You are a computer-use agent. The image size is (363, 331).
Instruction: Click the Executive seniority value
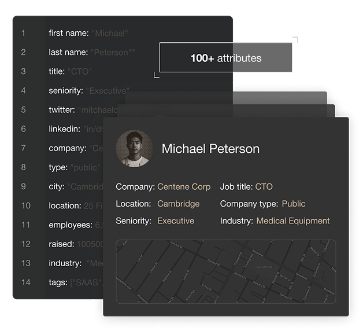(176, 220)
